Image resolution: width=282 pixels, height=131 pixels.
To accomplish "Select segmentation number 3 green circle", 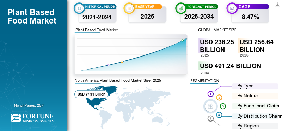I will pos(223,106).
